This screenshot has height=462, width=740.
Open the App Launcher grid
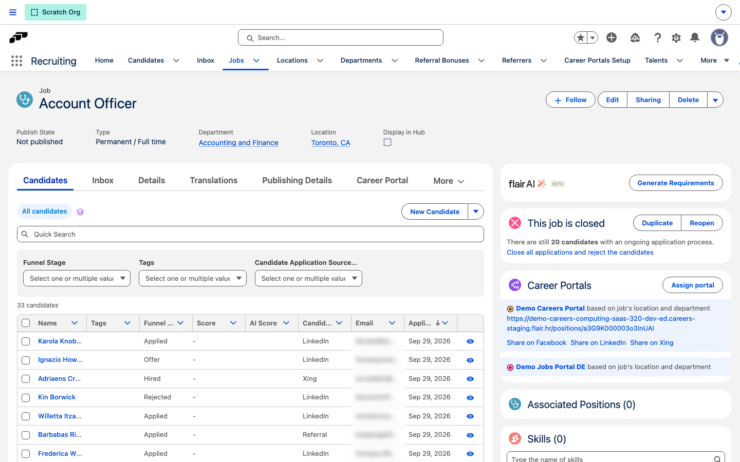tap(16, 61)
